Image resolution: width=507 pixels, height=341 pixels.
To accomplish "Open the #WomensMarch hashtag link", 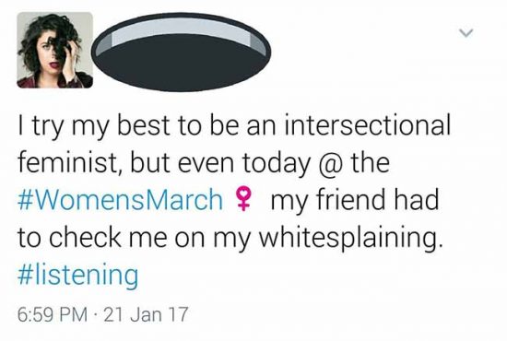I will click(120, 199).
